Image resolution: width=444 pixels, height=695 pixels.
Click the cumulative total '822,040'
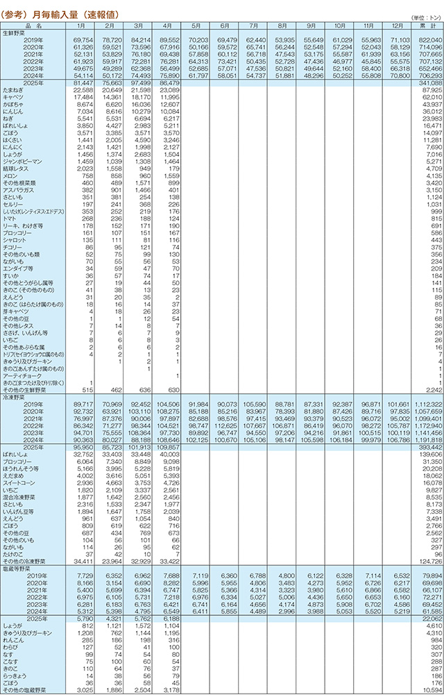pyautogui.click(x=431, y=40)
